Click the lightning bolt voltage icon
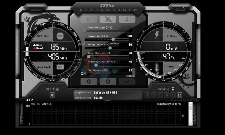The width and height of the screenshot is (225, 135). click(x=157, y=35)
